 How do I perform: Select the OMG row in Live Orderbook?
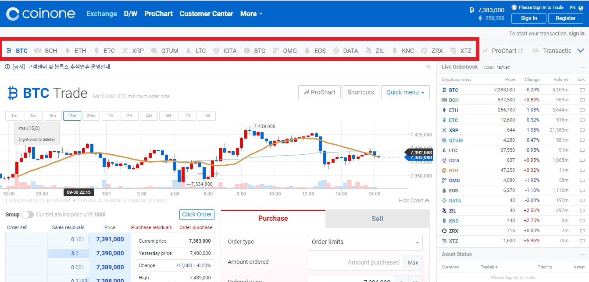tap(513, 181)
